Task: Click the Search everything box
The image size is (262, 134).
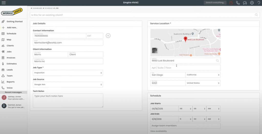Action: click(215, 3)
